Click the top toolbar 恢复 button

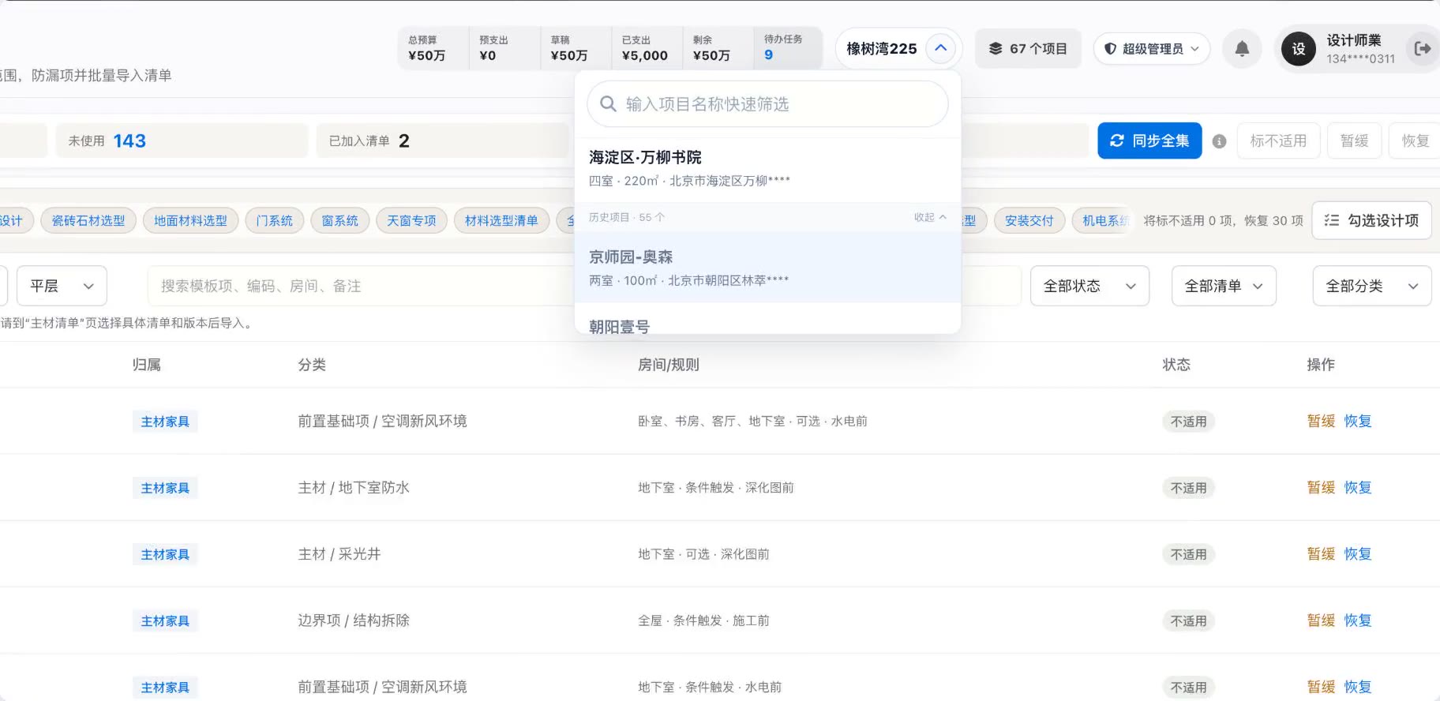[x=1415, y=141]
